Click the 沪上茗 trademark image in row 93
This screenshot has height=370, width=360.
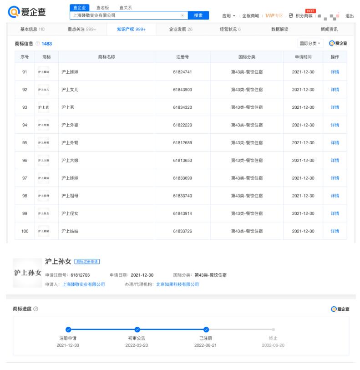click(44, 107)
